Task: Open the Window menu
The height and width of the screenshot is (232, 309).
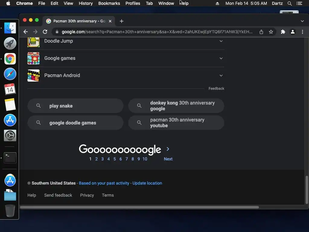Action: [166, 3]
